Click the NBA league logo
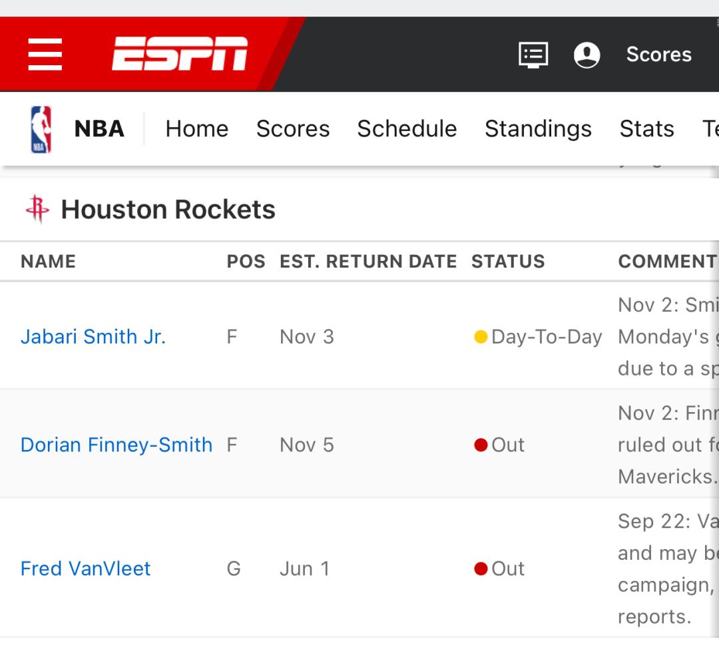719x649 pixels. click(x=41, y=129)
